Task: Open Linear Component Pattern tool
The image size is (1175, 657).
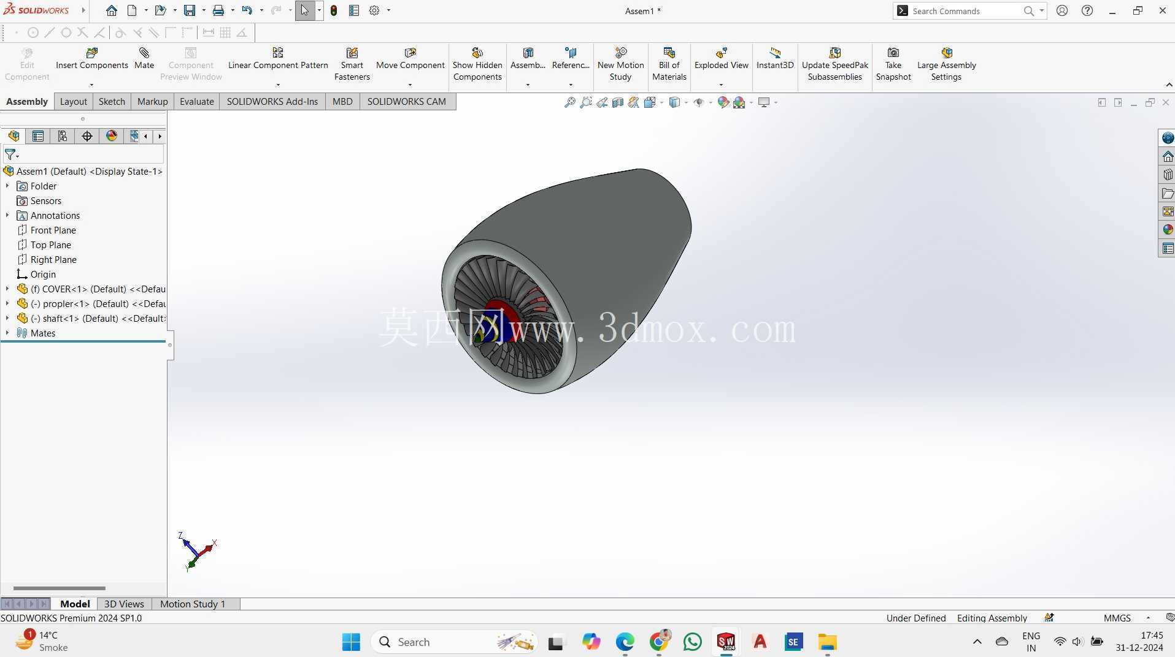Action: (x=278, y=59)
